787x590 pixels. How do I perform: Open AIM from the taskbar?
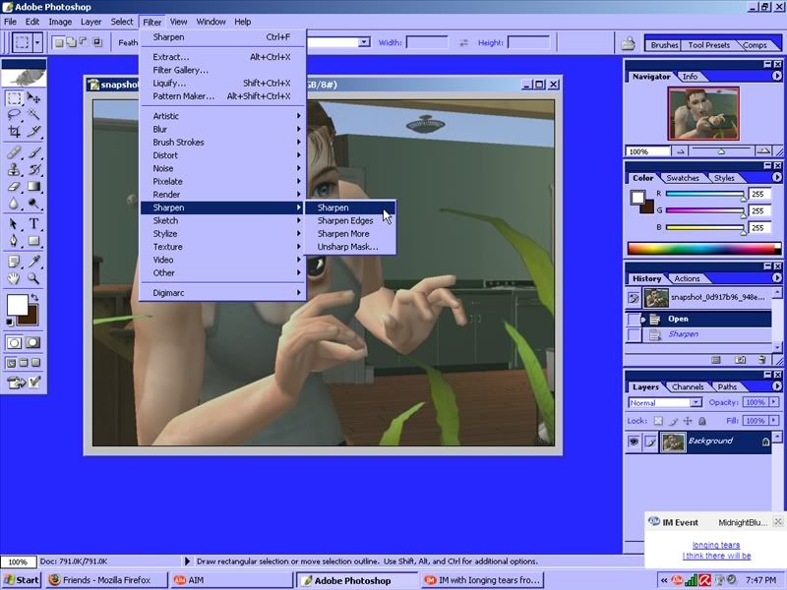tap(231, 580)
